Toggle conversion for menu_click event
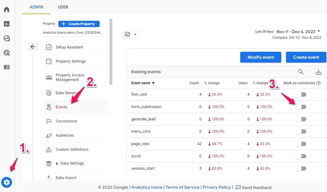 (x=301, y=131)
